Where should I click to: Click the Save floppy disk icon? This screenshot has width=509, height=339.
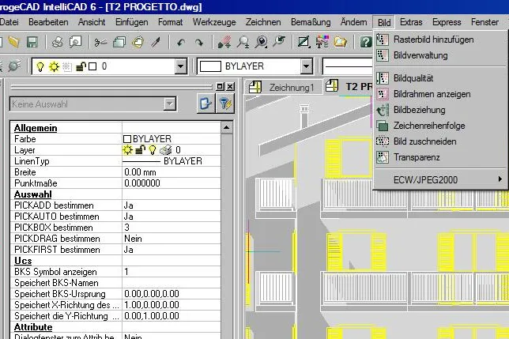32,42
